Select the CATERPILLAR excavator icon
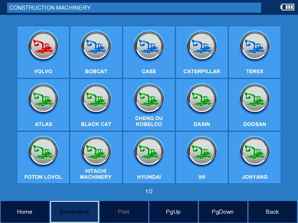 202,46
